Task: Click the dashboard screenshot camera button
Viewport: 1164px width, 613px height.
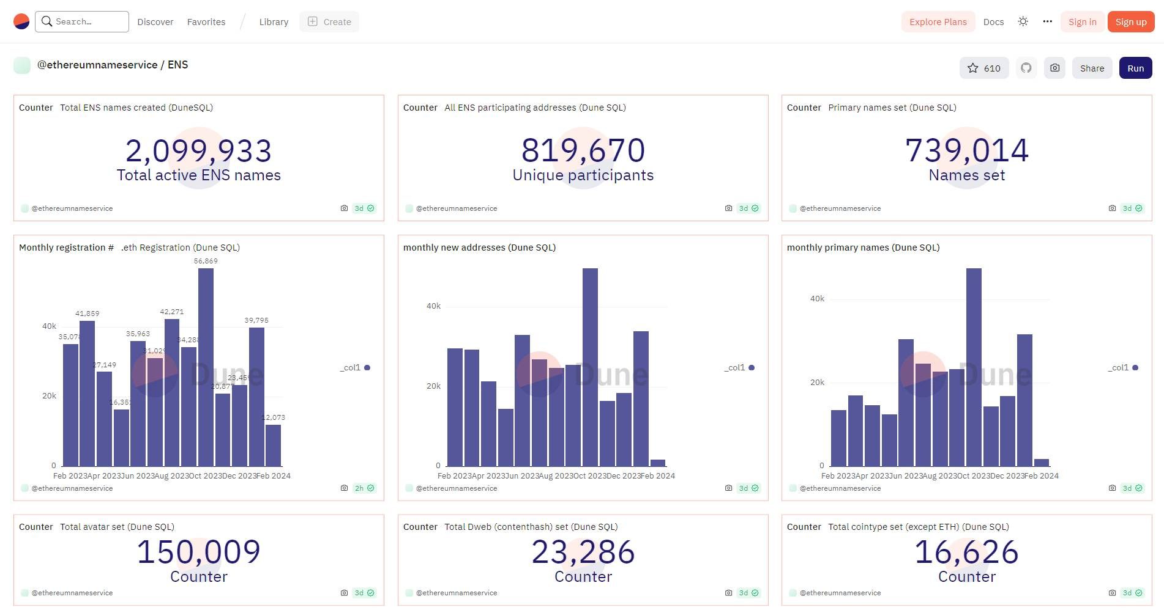Action: (1055, 68)
